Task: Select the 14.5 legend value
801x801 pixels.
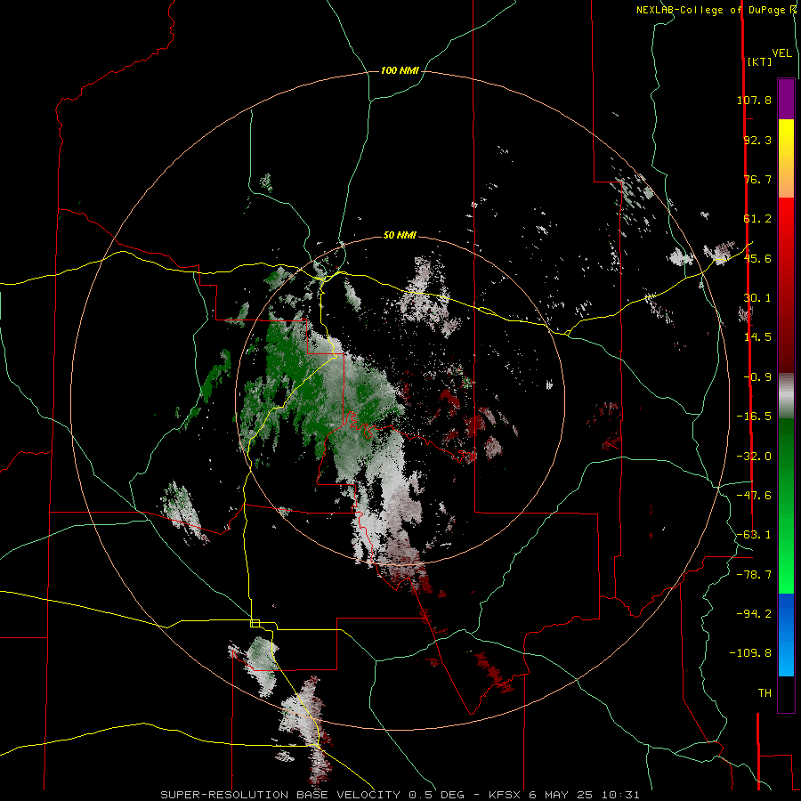Action: click(757, 337)
